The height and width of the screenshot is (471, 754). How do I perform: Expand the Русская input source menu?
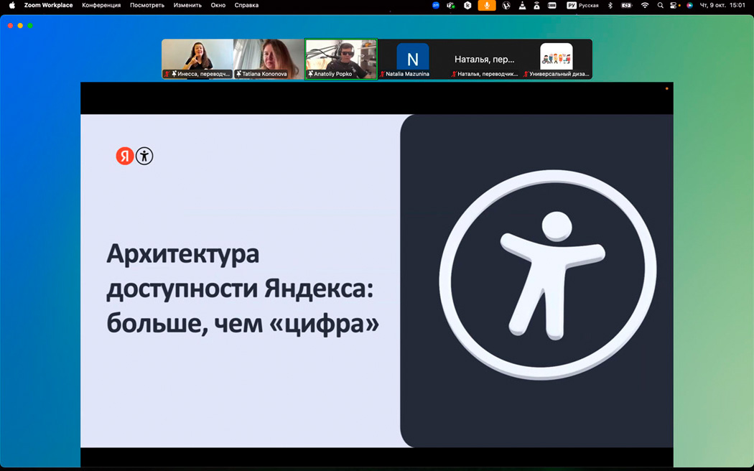582,5
